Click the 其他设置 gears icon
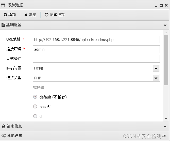 pyautogui.click(x=4, y=136)
